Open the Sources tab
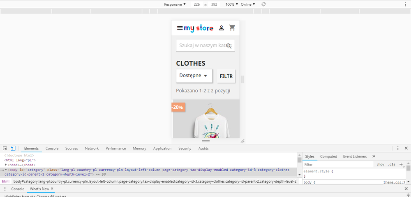411x197 pixels. point(72,148)
